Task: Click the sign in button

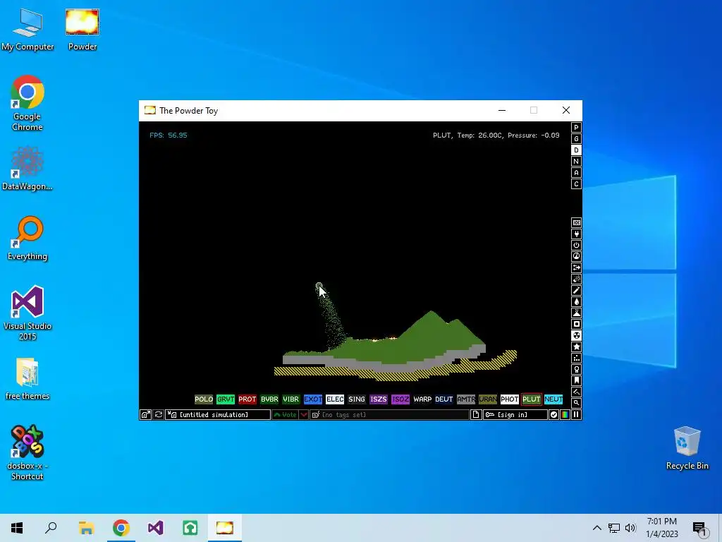Action: pos(515,415)
